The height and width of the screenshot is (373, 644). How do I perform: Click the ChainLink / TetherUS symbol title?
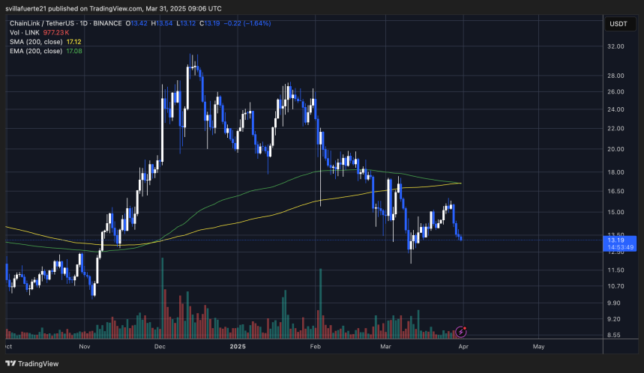(x=42, y=23)
